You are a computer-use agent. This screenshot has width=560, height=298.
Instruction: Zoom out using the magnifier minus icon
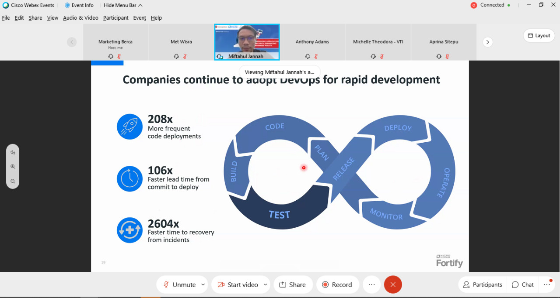(x=13, y=181)
